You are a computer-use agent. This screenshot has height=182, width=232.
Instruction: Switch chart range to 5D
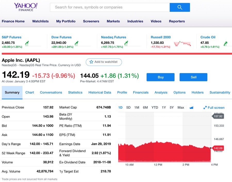[x=128, y=107]
